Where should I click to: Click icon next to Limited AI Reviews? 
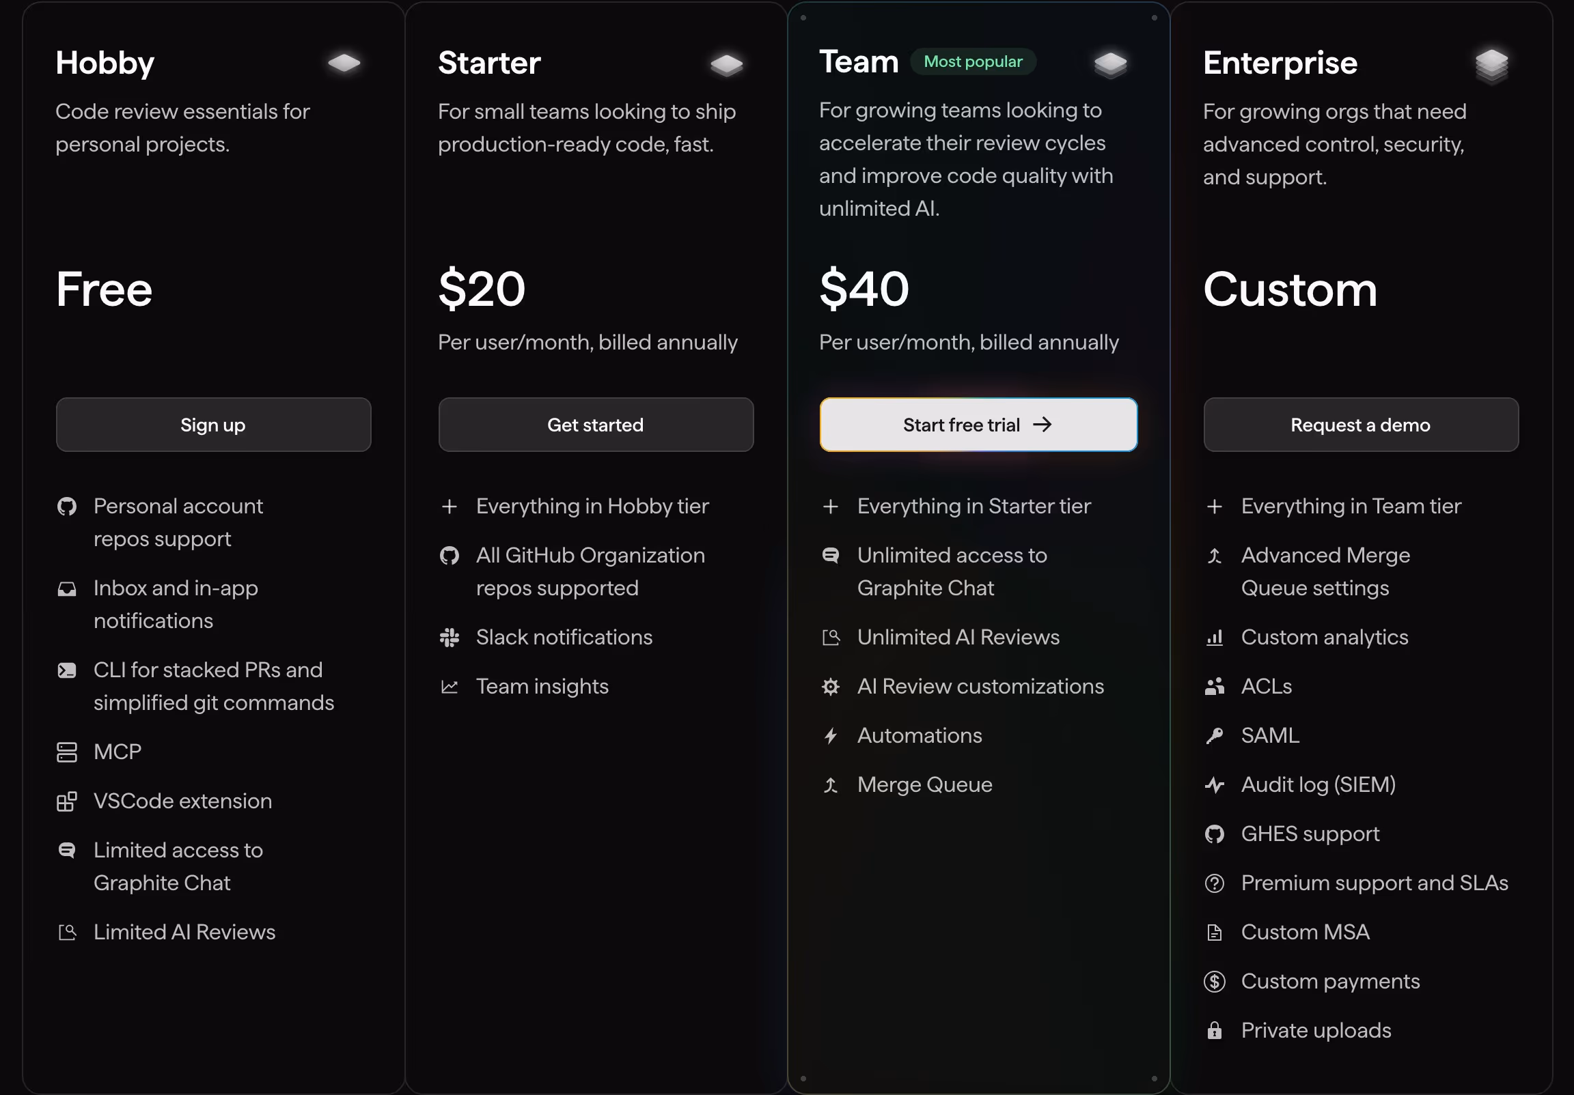click(66, 933)
